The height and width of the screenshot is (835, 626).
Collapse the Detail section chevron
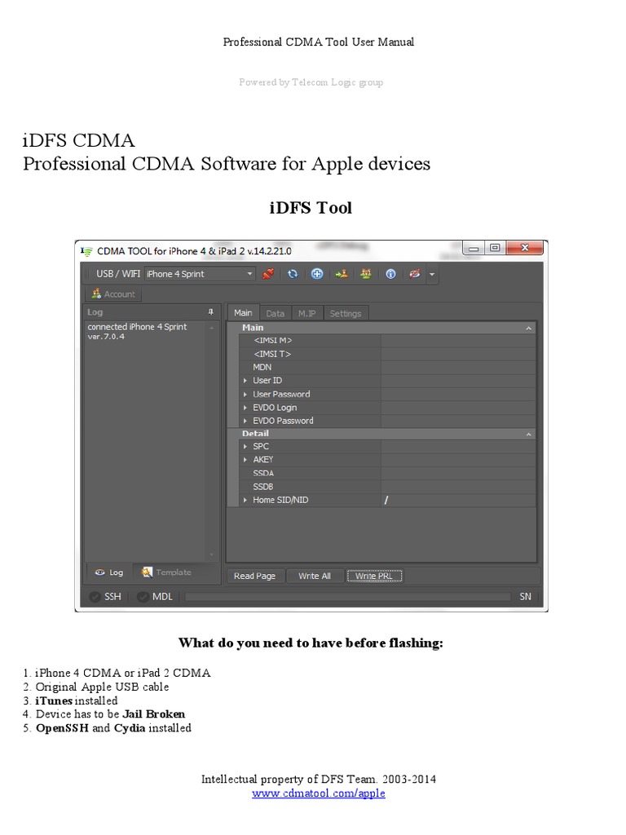point(528,434)
